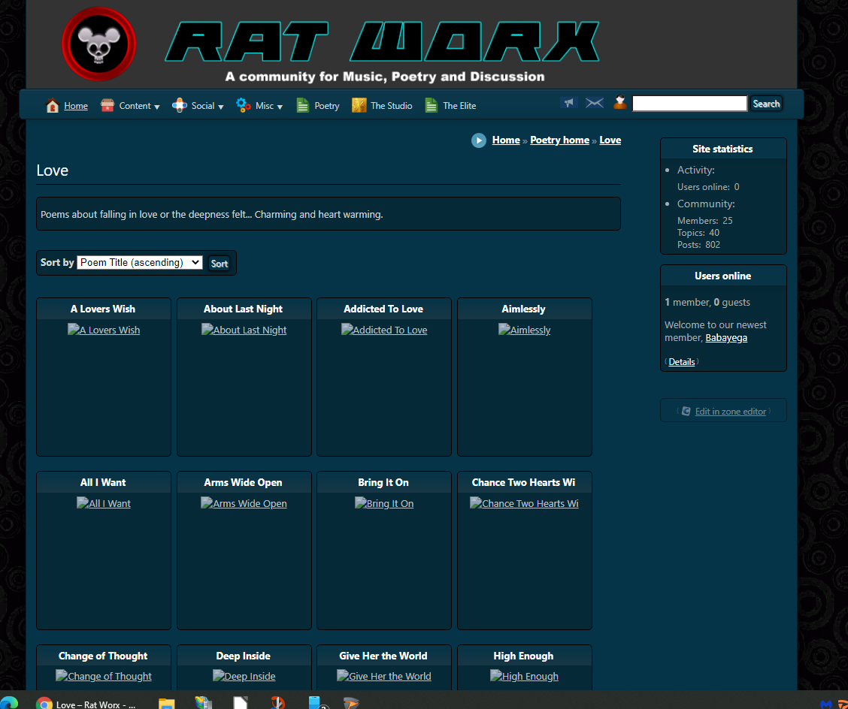This screenshot has height=709, width=848.
Task: Click the house icon beside Home
Action: tap(53, 106)
